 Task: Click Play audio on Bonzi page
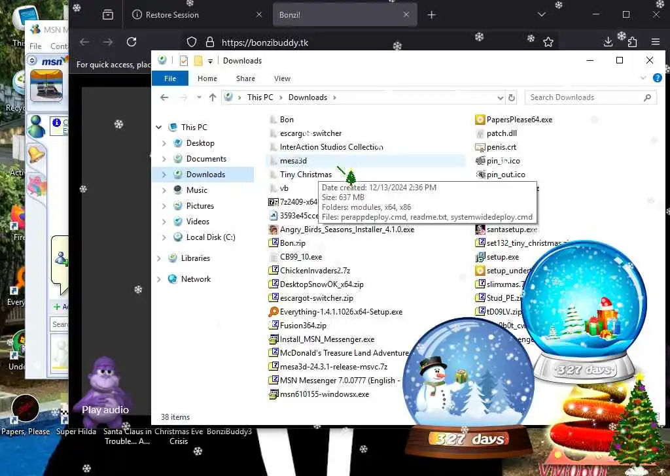[105, 410]
